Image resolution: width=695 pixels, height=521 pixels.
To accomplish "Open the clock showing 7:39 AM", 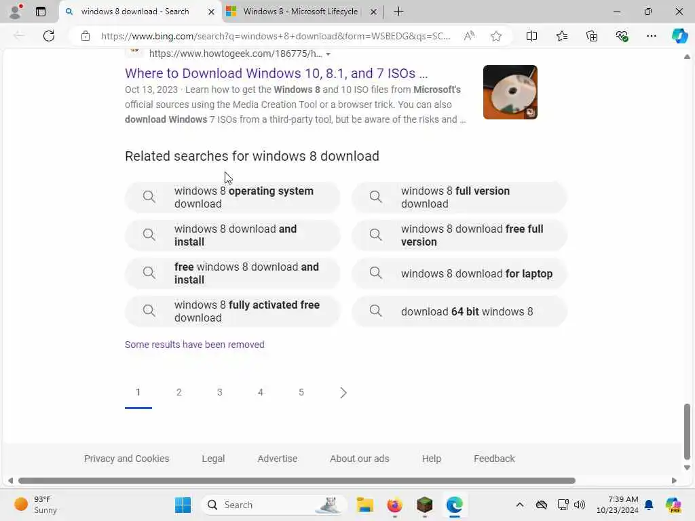I will point(618,505).
